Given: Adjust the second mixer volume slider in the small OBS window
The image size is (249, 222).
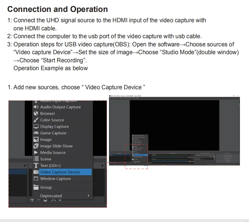Looking at the screenshot, I should coord(171,162).
